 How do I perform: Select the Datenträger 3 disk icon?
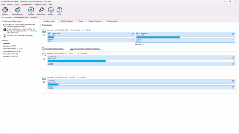(x=44, y=78)
